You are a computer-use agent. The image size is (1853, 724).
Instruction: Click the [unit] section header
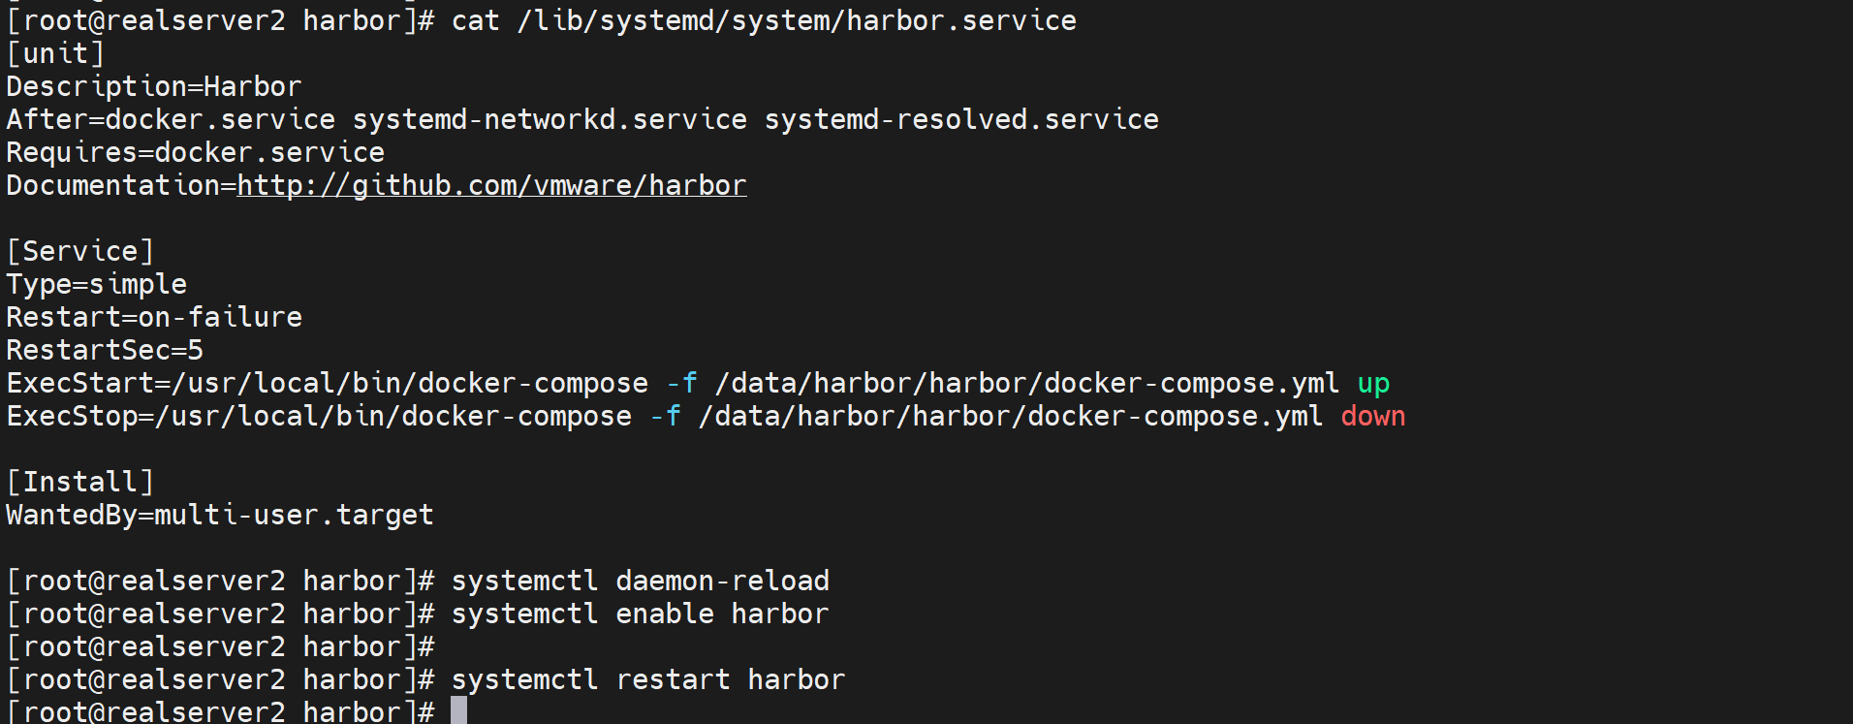click(55, 53)
